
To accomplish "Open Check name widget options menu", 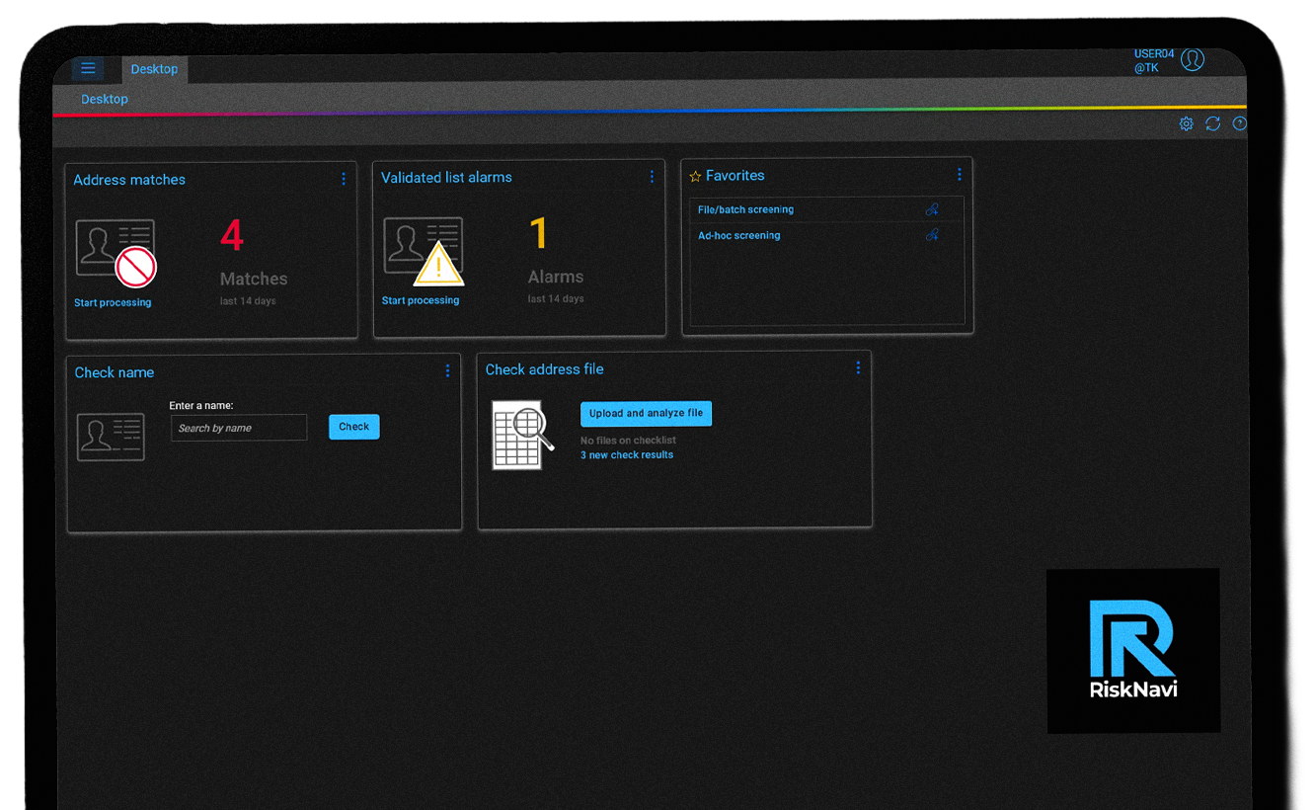I will (447, 370).
